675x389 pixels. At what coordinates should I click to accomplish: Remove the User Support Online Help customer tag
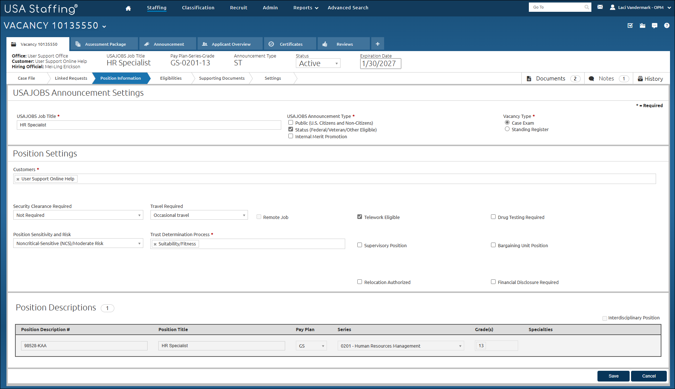(18, 179)
